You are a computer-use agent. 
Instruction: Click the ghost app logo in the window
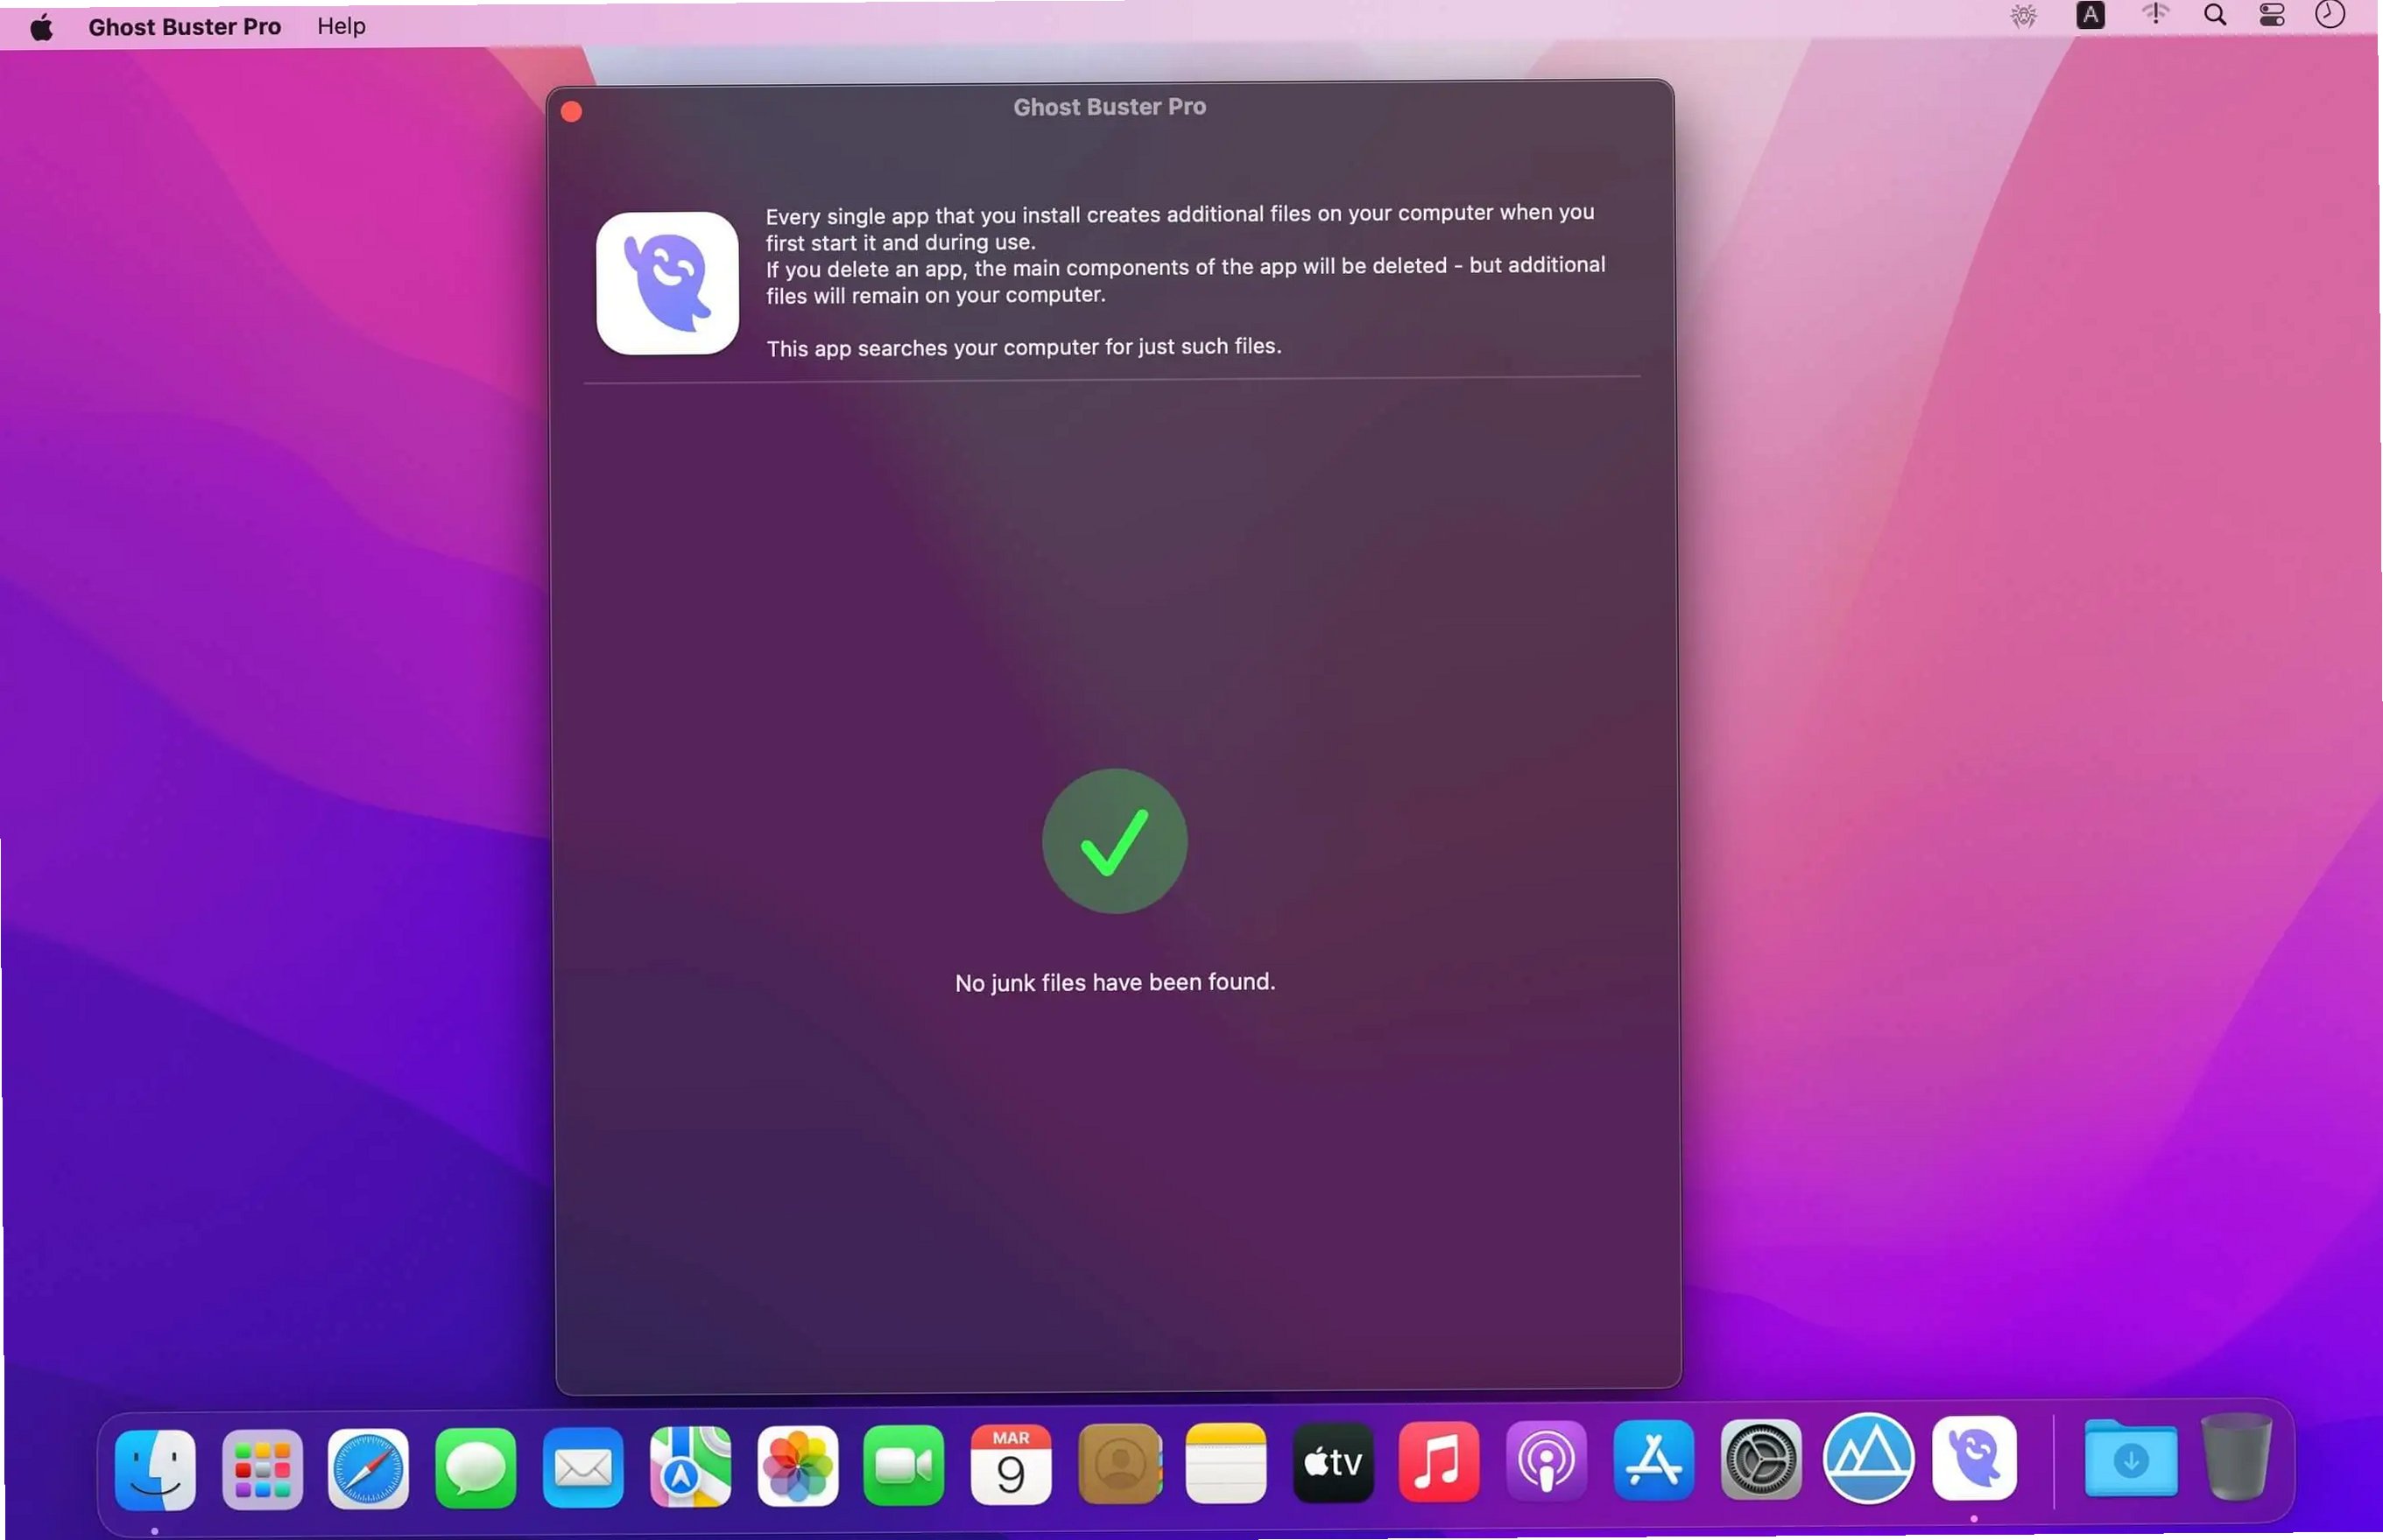[x=667, y=283]
